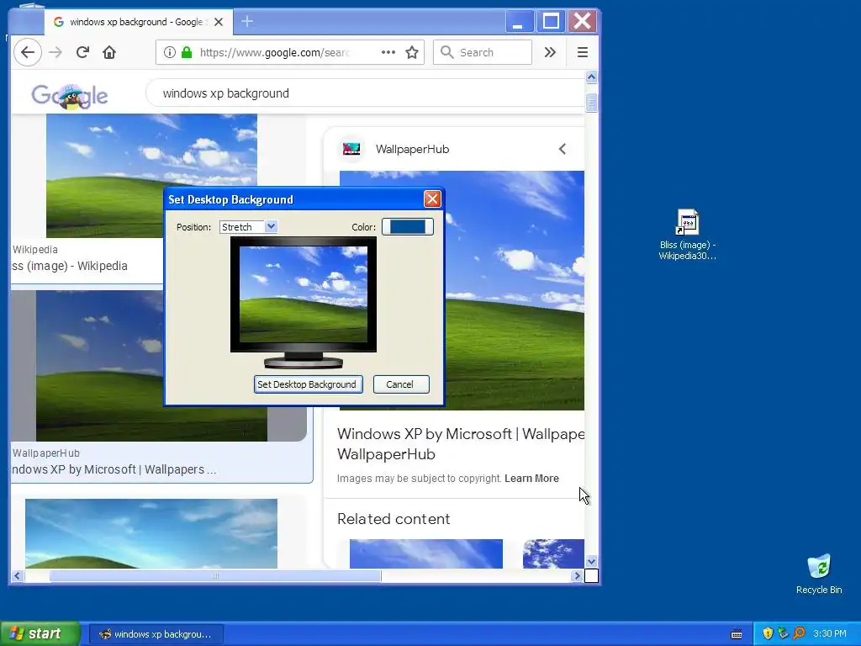This screenshot has width=861, height=646.
Task: Open the Firefox hamburger menu
Action: [x=583, y=52]
